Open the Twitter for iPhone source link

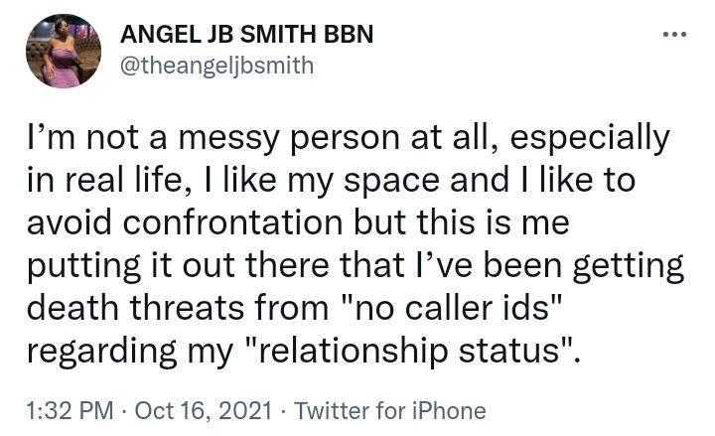(390, 410)
